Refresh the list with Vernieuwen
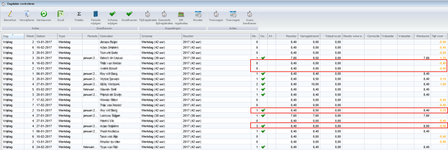This screenshot has height=150, width=448. 44,14
